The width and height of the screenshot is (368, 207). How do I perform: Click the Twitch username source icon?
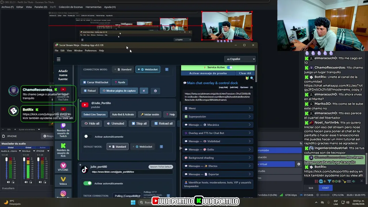click(x=63, y=126)
